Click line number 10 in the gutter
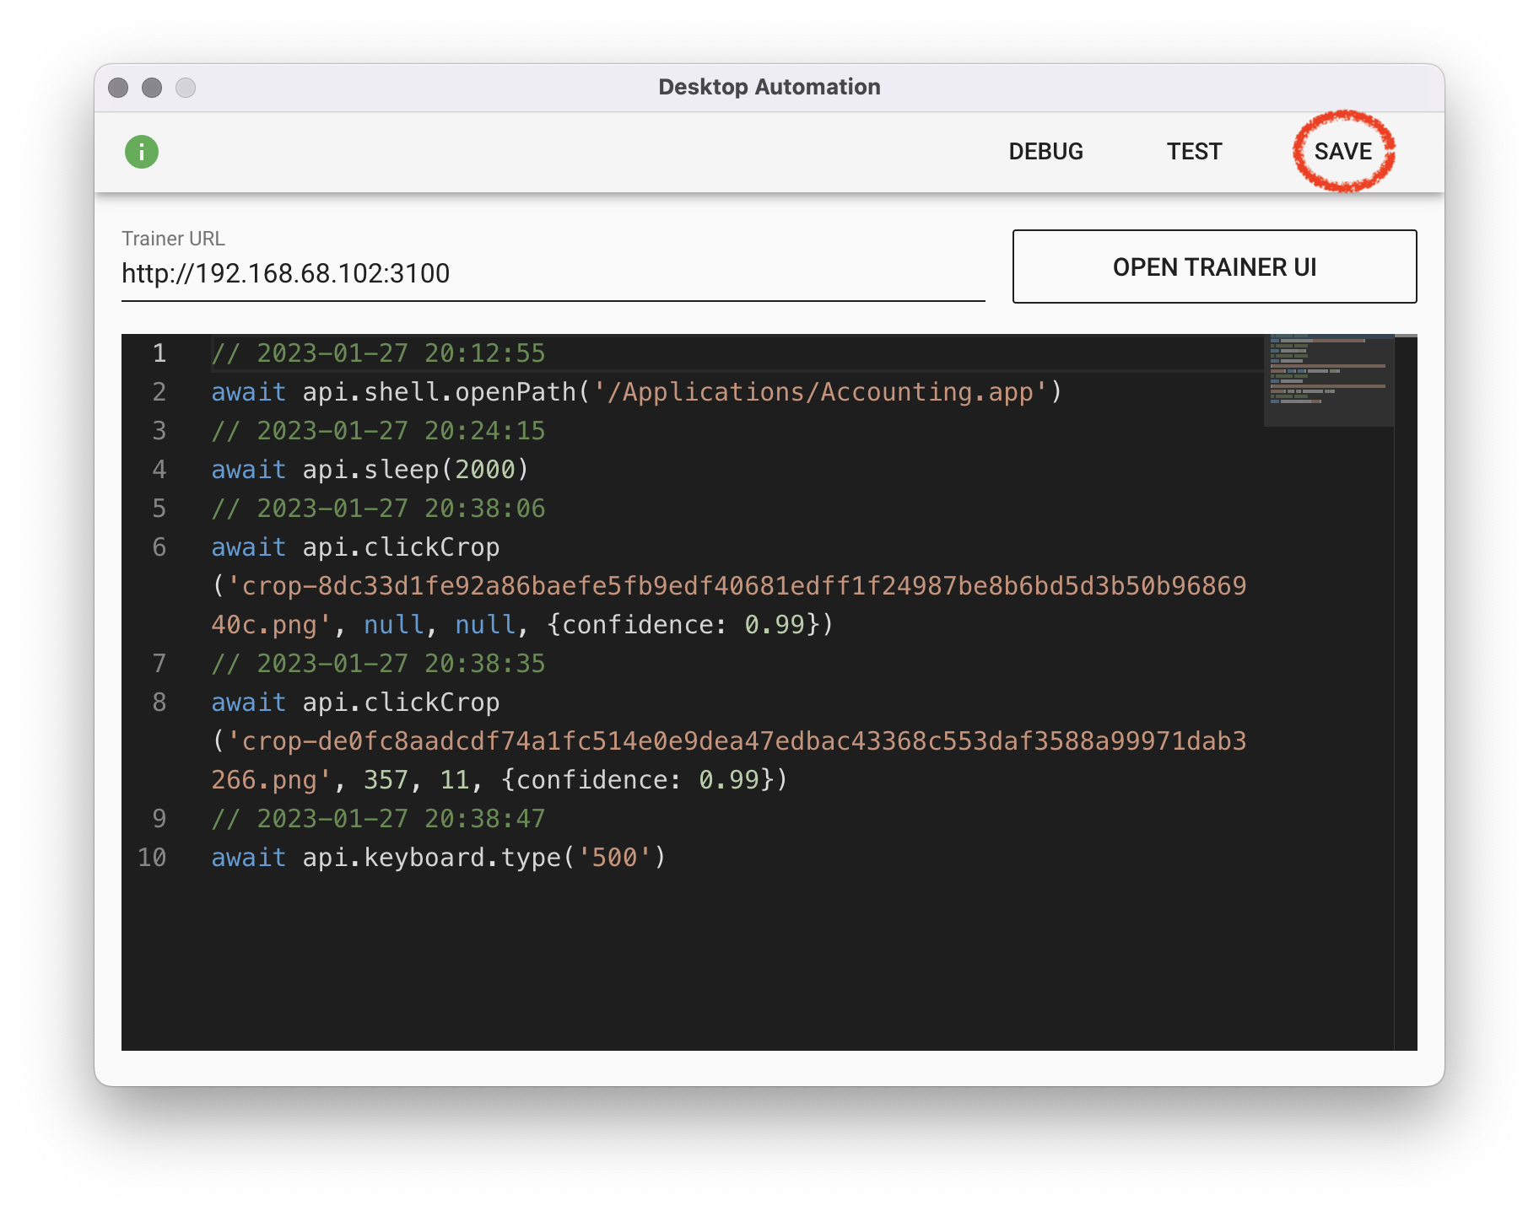The height and width of the screenshot is (1211, 1539). click(x=152, y=858)
